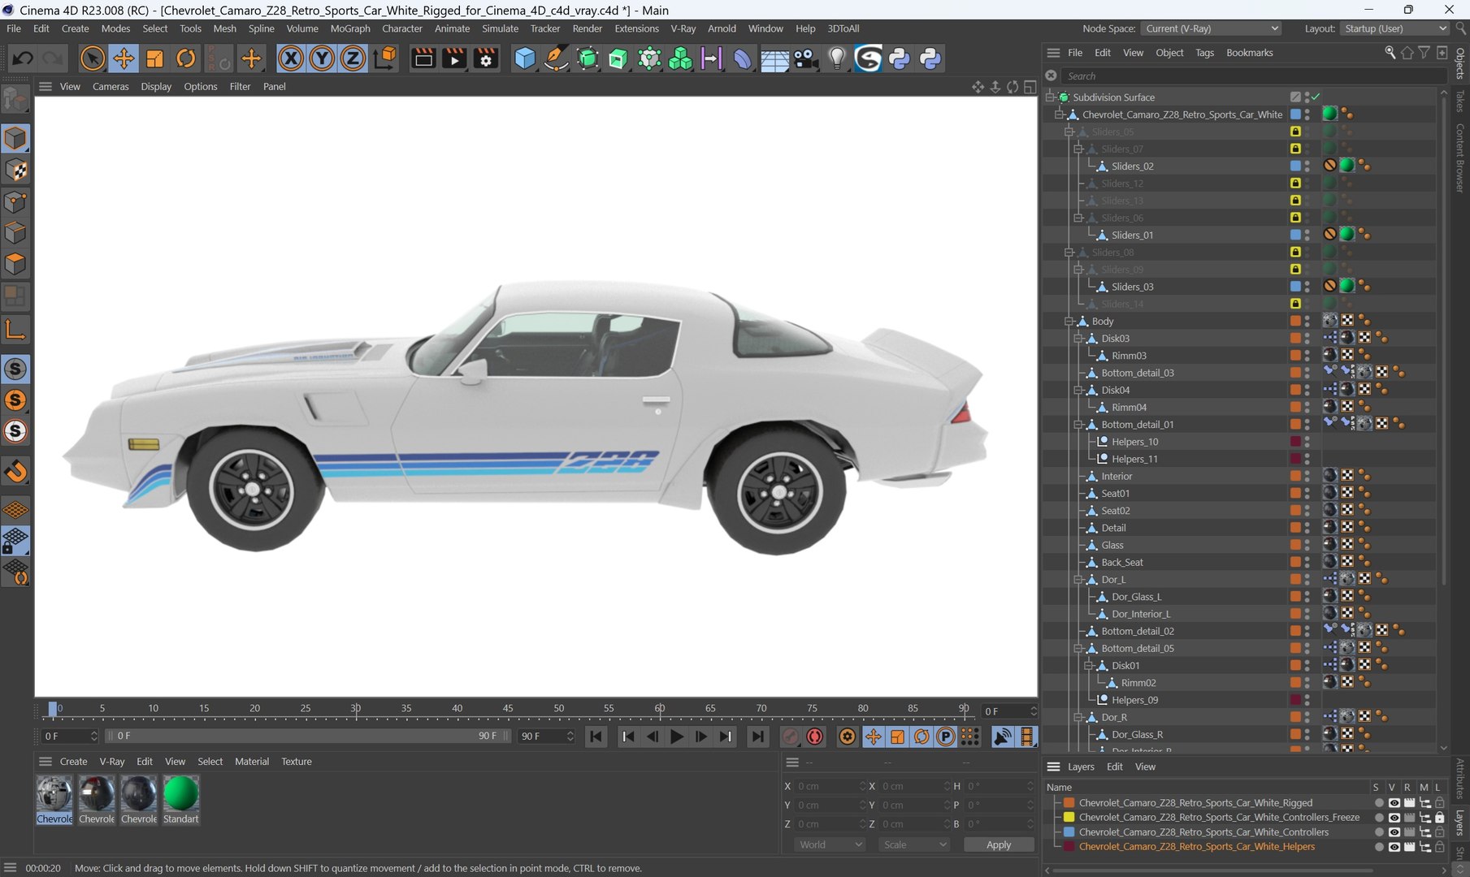
Task: Click frame 30 on the timeline ruler
Action: pyautogui.click(x=355, y=709)
